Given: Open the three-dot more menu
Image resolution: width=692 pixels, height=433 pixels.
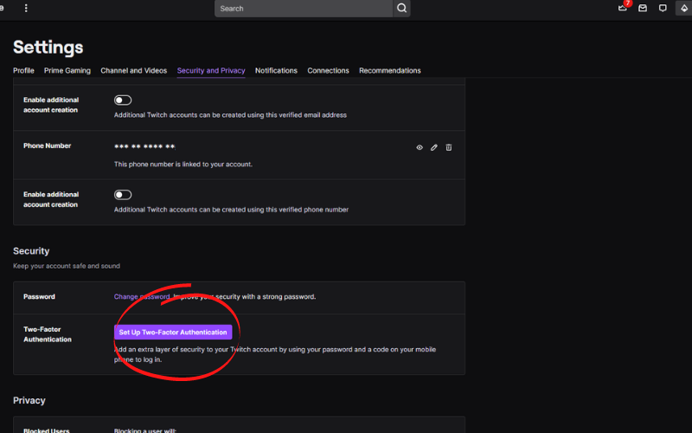Looking at the screenshot, I should 26,9.
